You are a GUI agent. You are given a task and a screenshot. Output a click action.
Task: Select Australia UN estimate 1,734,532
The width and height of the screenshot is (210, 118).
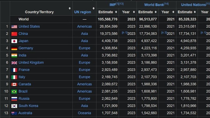188,113
